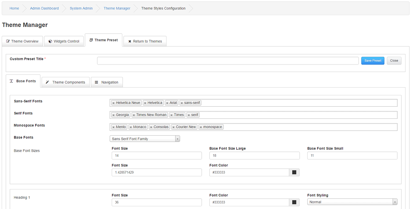The image size is (411, 209).
Task: Go to Admin Dashboard breadcrumb
Action: [45, 8]
